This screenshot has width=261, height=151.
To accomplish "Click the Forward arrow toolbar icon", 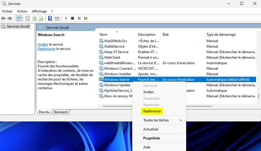I will (10, 18).
